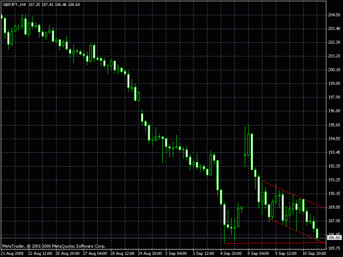Image resolution: width=343 pixels, height=257 pixels.
Task: Click the 195.65 price axis label
Action: pyautogui.click(x=334, y=125)
